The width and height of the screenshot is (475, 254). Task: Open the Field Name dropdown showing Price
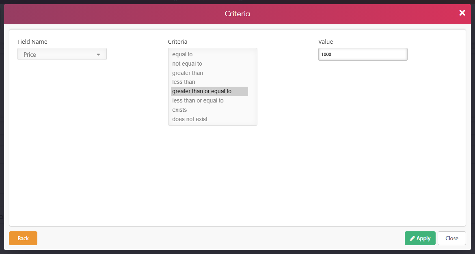pos(62,54)
